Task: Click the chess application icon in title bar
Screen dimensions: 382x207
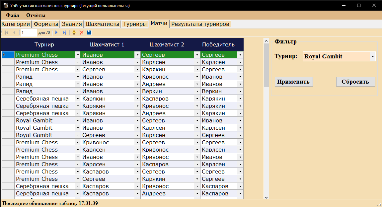Action: point(6,5)
